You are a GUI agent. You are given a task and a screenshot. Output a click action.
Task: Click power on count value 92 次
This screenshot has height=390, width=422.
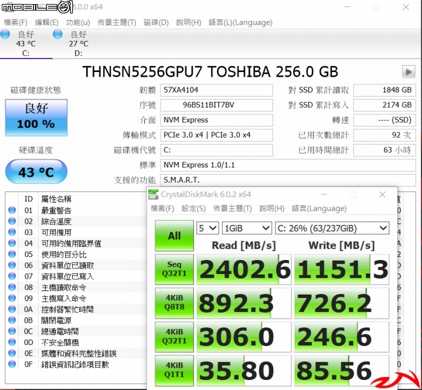pyautogui.click(x=384, y=135)
